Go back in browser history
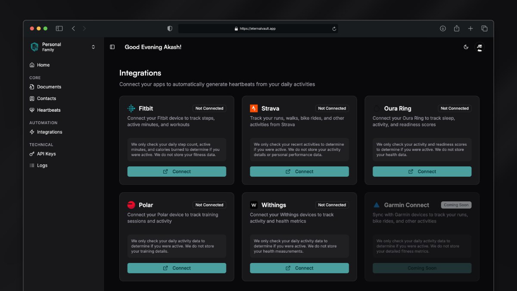The width and height of the screenshot is (517, 291). (x=73, y=28)
